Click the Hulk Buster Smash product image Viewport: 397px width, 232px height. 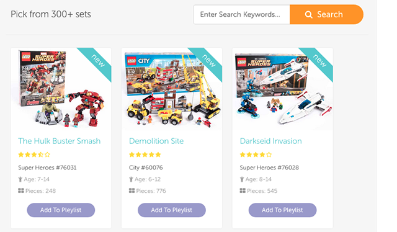click(61, 89)
